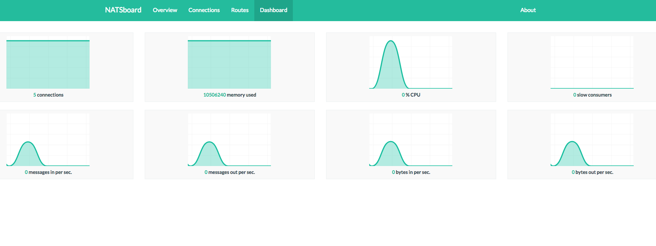Go to the Connections page
Screen dimensions: 656x246
[x=204, y=10]
